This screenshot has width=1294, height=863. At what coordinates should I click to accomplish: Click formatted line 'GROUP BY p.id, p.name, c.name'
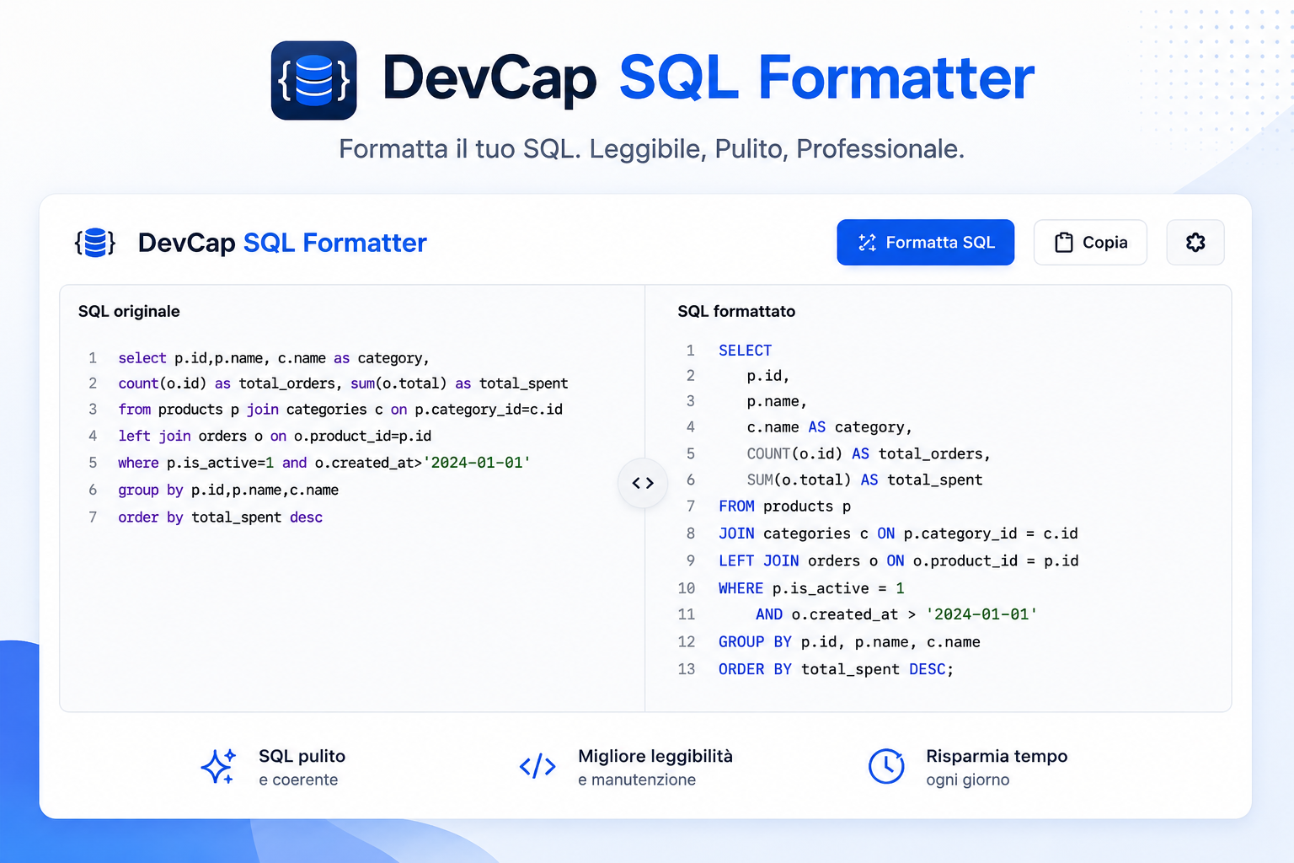(849, 642)
